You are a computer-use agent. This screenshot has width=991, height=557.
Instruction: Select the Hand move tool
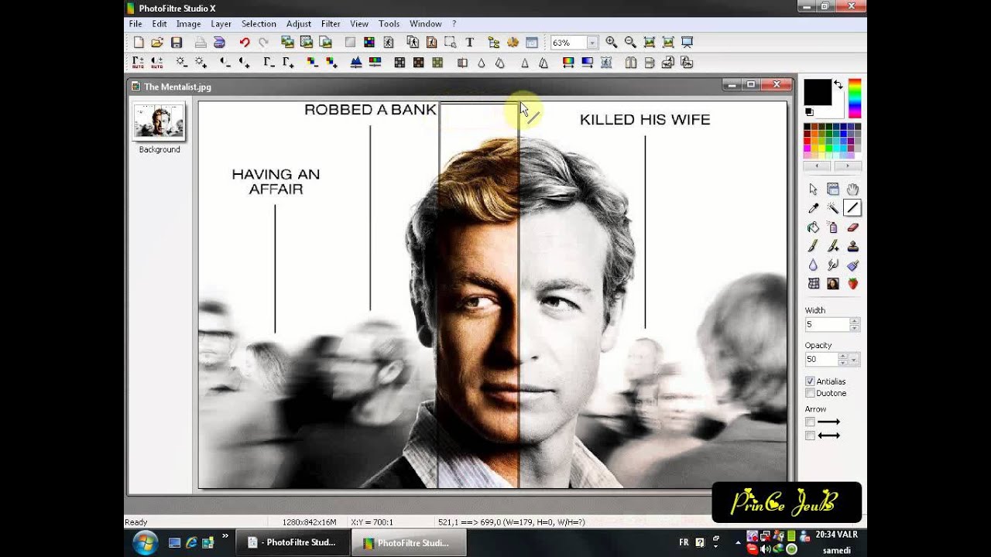[852, 189]
